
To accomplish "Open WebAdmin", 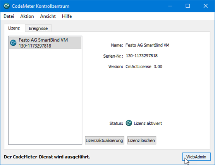I will point(196,156).
